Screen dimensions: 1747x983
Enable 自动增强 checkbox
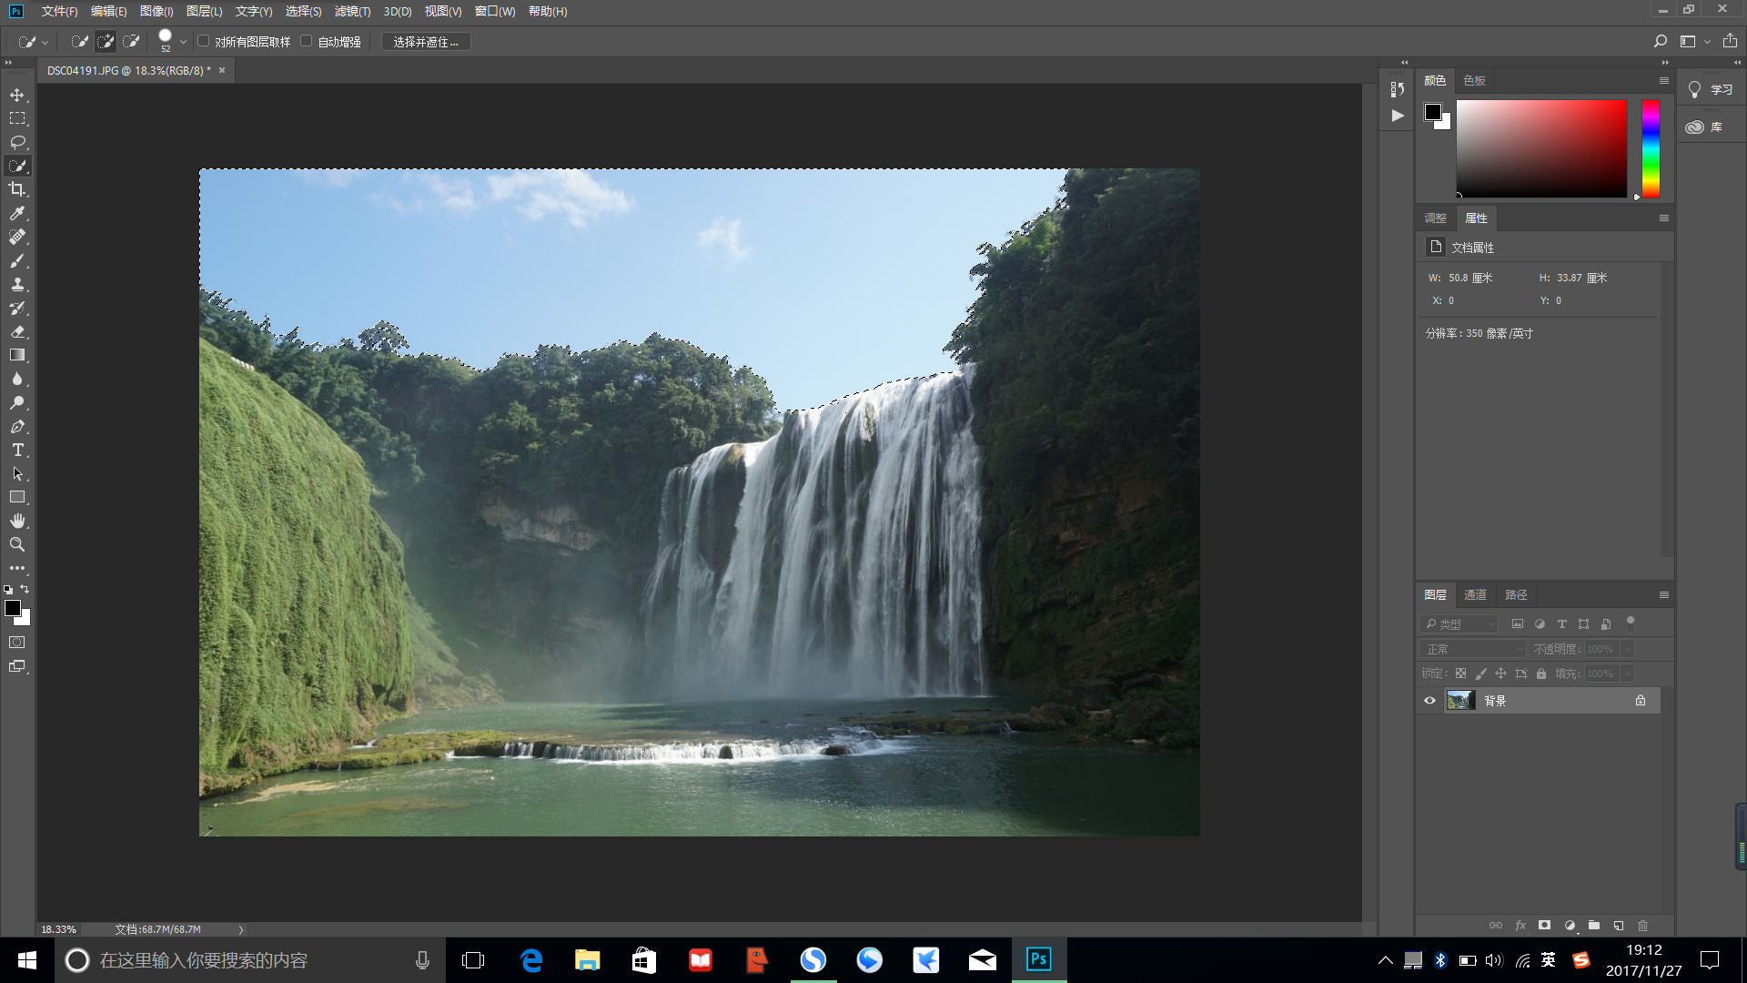coord(307,41)
